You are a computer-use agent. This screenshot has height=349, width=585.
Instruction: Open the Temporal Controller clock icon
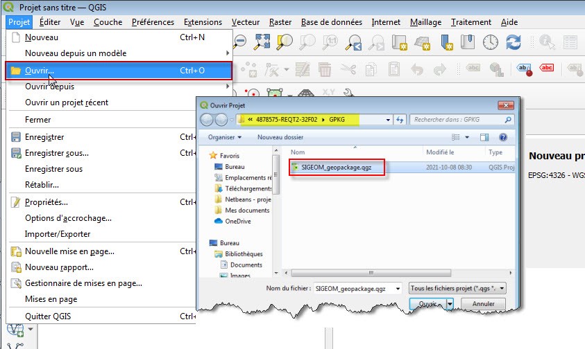[491, 42]
